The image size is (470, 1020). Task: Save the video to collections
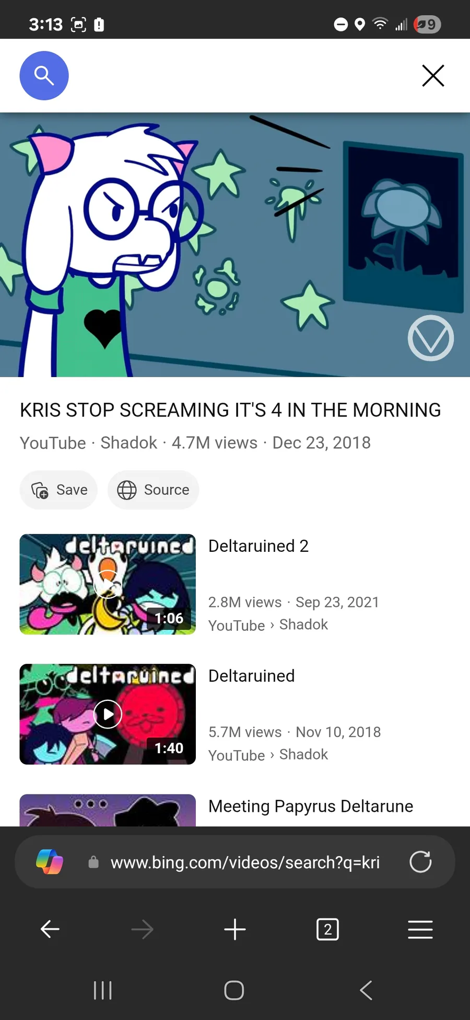pyautogui.click(x=58, y=490)
